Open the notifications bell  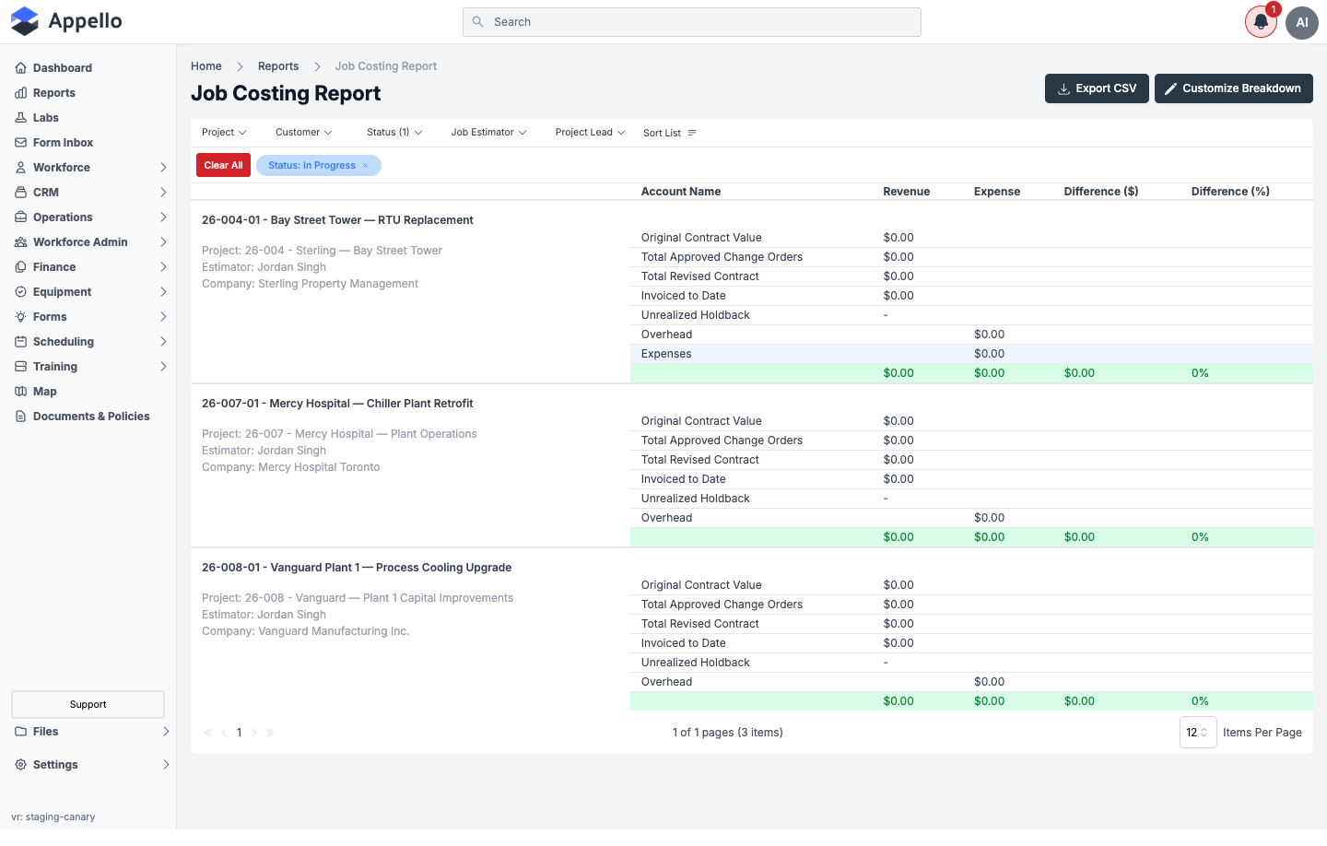(x=1261, y=22)
